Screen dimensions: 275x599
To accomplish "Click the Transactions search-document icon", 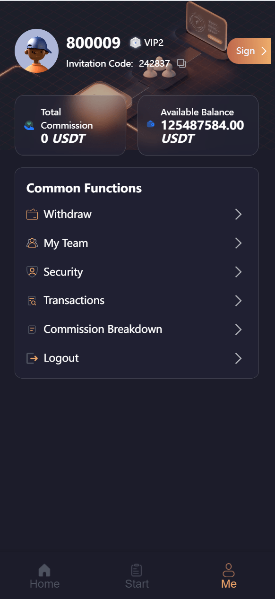I will (32, 301).
